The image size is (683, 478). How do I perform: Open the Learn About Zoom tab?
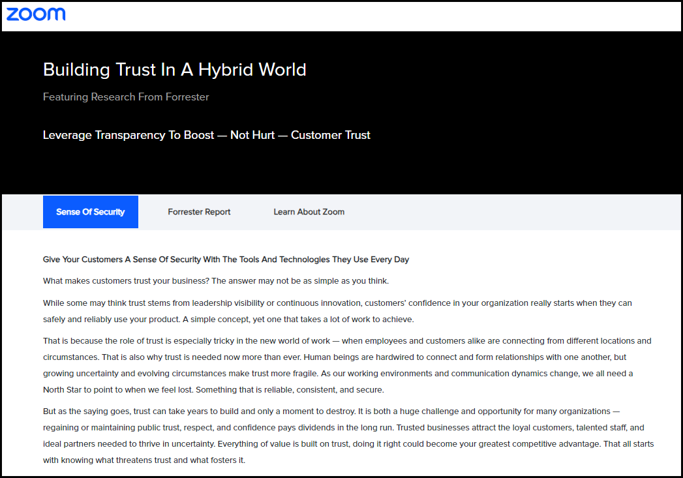click(x=309, y=212)
